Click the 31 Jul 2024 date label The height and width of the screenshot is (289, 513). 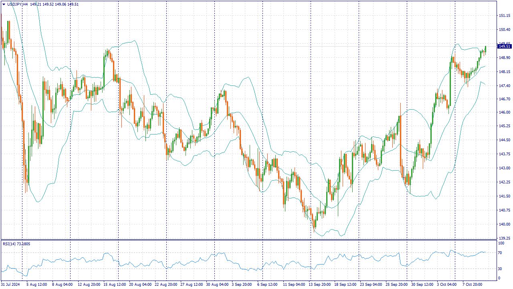tap(10, 285)
